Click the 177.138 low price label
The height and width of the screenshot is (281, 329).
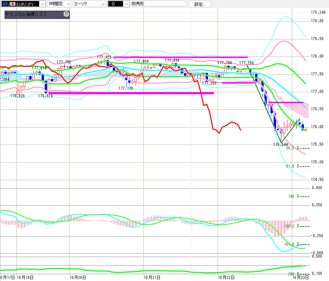pyautogui.click(x=126, y=88)
